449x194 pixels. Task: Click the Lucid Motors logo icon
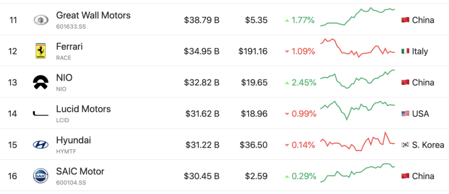click(x=41, y=114)
